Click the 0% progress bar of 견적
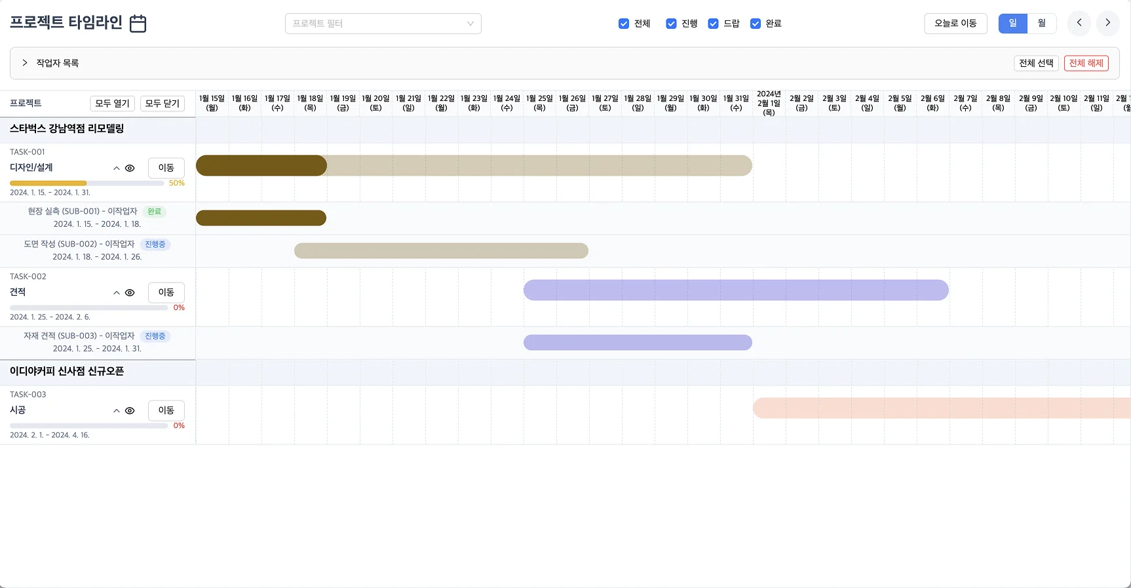The image size is (1131, 588). click(88, 308)
